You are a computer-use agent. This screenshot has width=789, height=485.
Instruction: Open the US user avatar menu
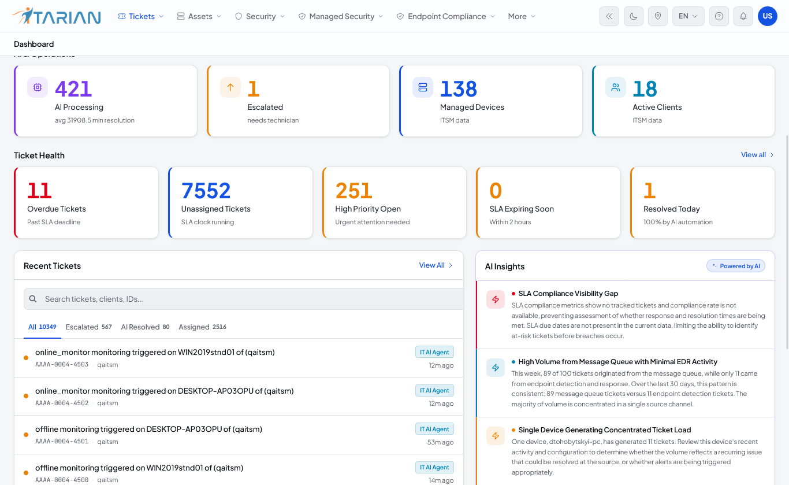[x=768, y=16]
